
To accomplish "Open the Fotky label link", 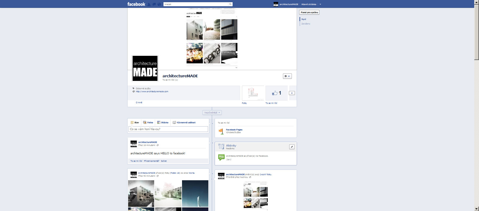I will tap(244, 103).
